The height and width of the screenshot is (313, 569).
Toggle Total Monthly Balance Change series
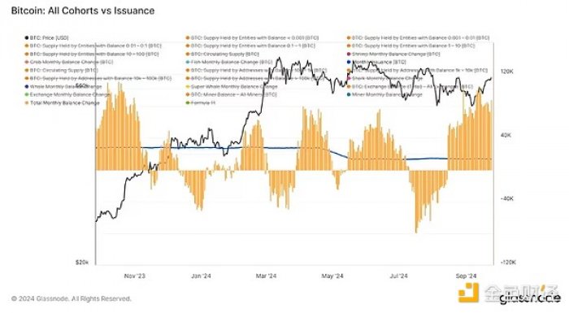64,103
